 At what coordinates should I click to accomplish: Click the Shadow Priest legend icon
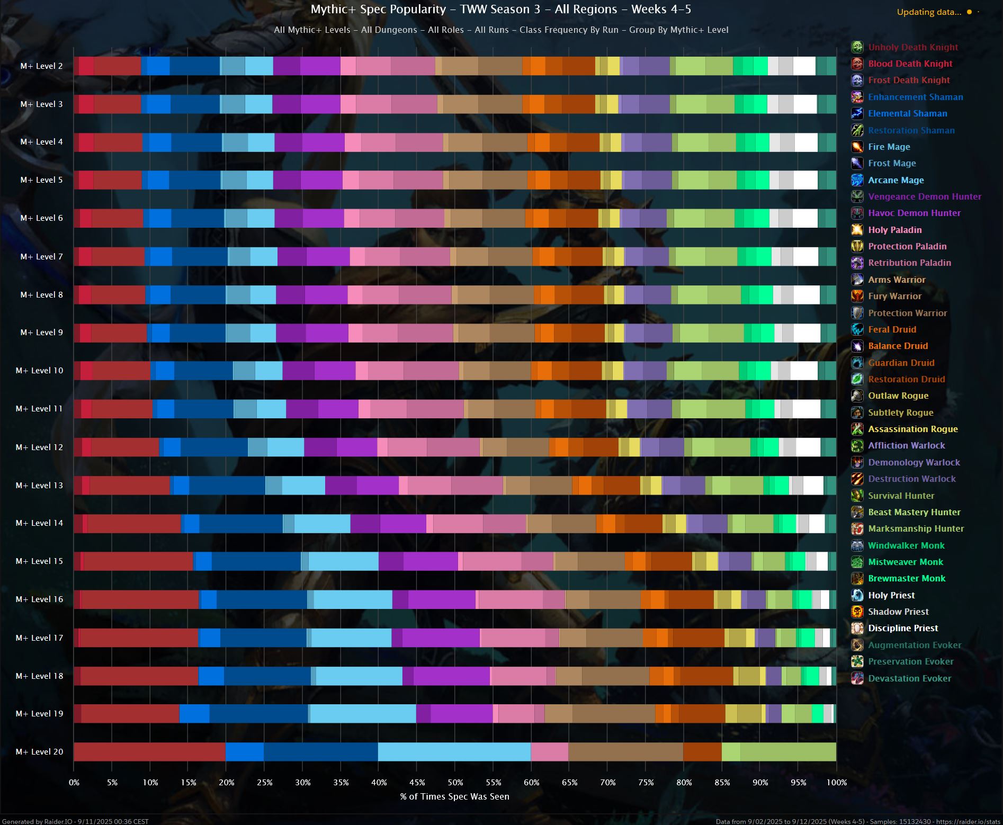[857, 612]
